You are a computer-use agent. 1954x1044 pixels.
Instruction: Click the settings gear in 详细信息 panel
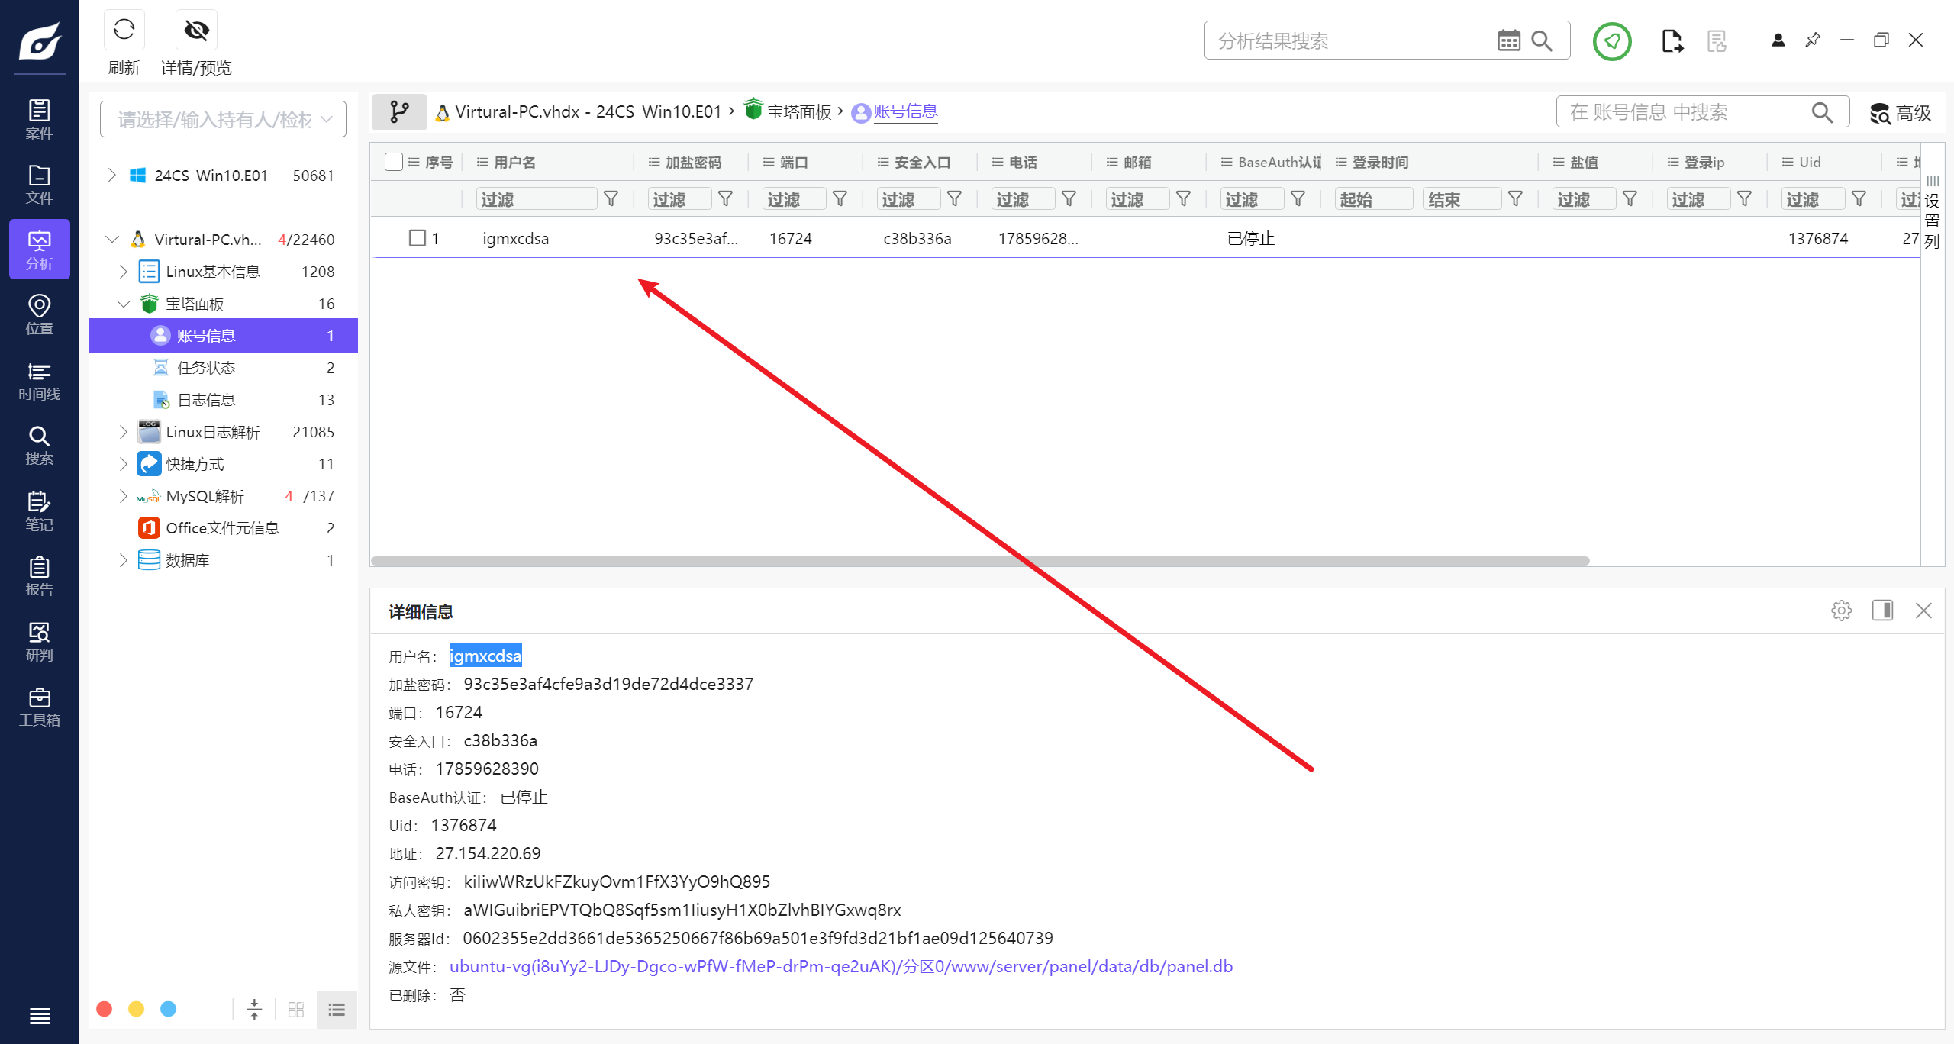tap(1841, 611)
